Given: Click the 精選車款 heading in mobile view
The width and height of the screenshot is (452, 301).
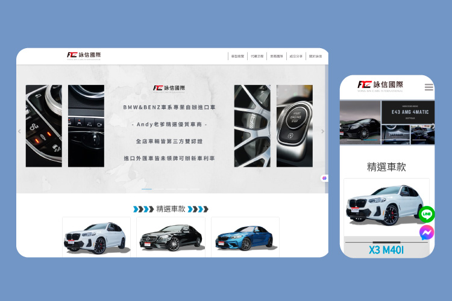Looking at the screenshot, I should point(386,167).
